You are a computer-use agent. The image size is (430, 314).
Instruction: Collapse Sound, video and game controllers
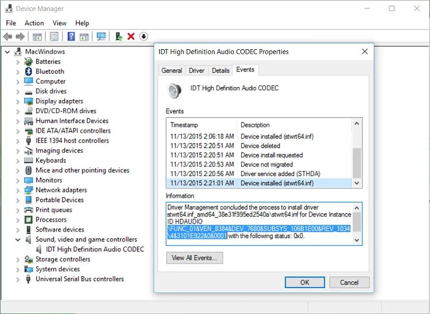[18, 240]
